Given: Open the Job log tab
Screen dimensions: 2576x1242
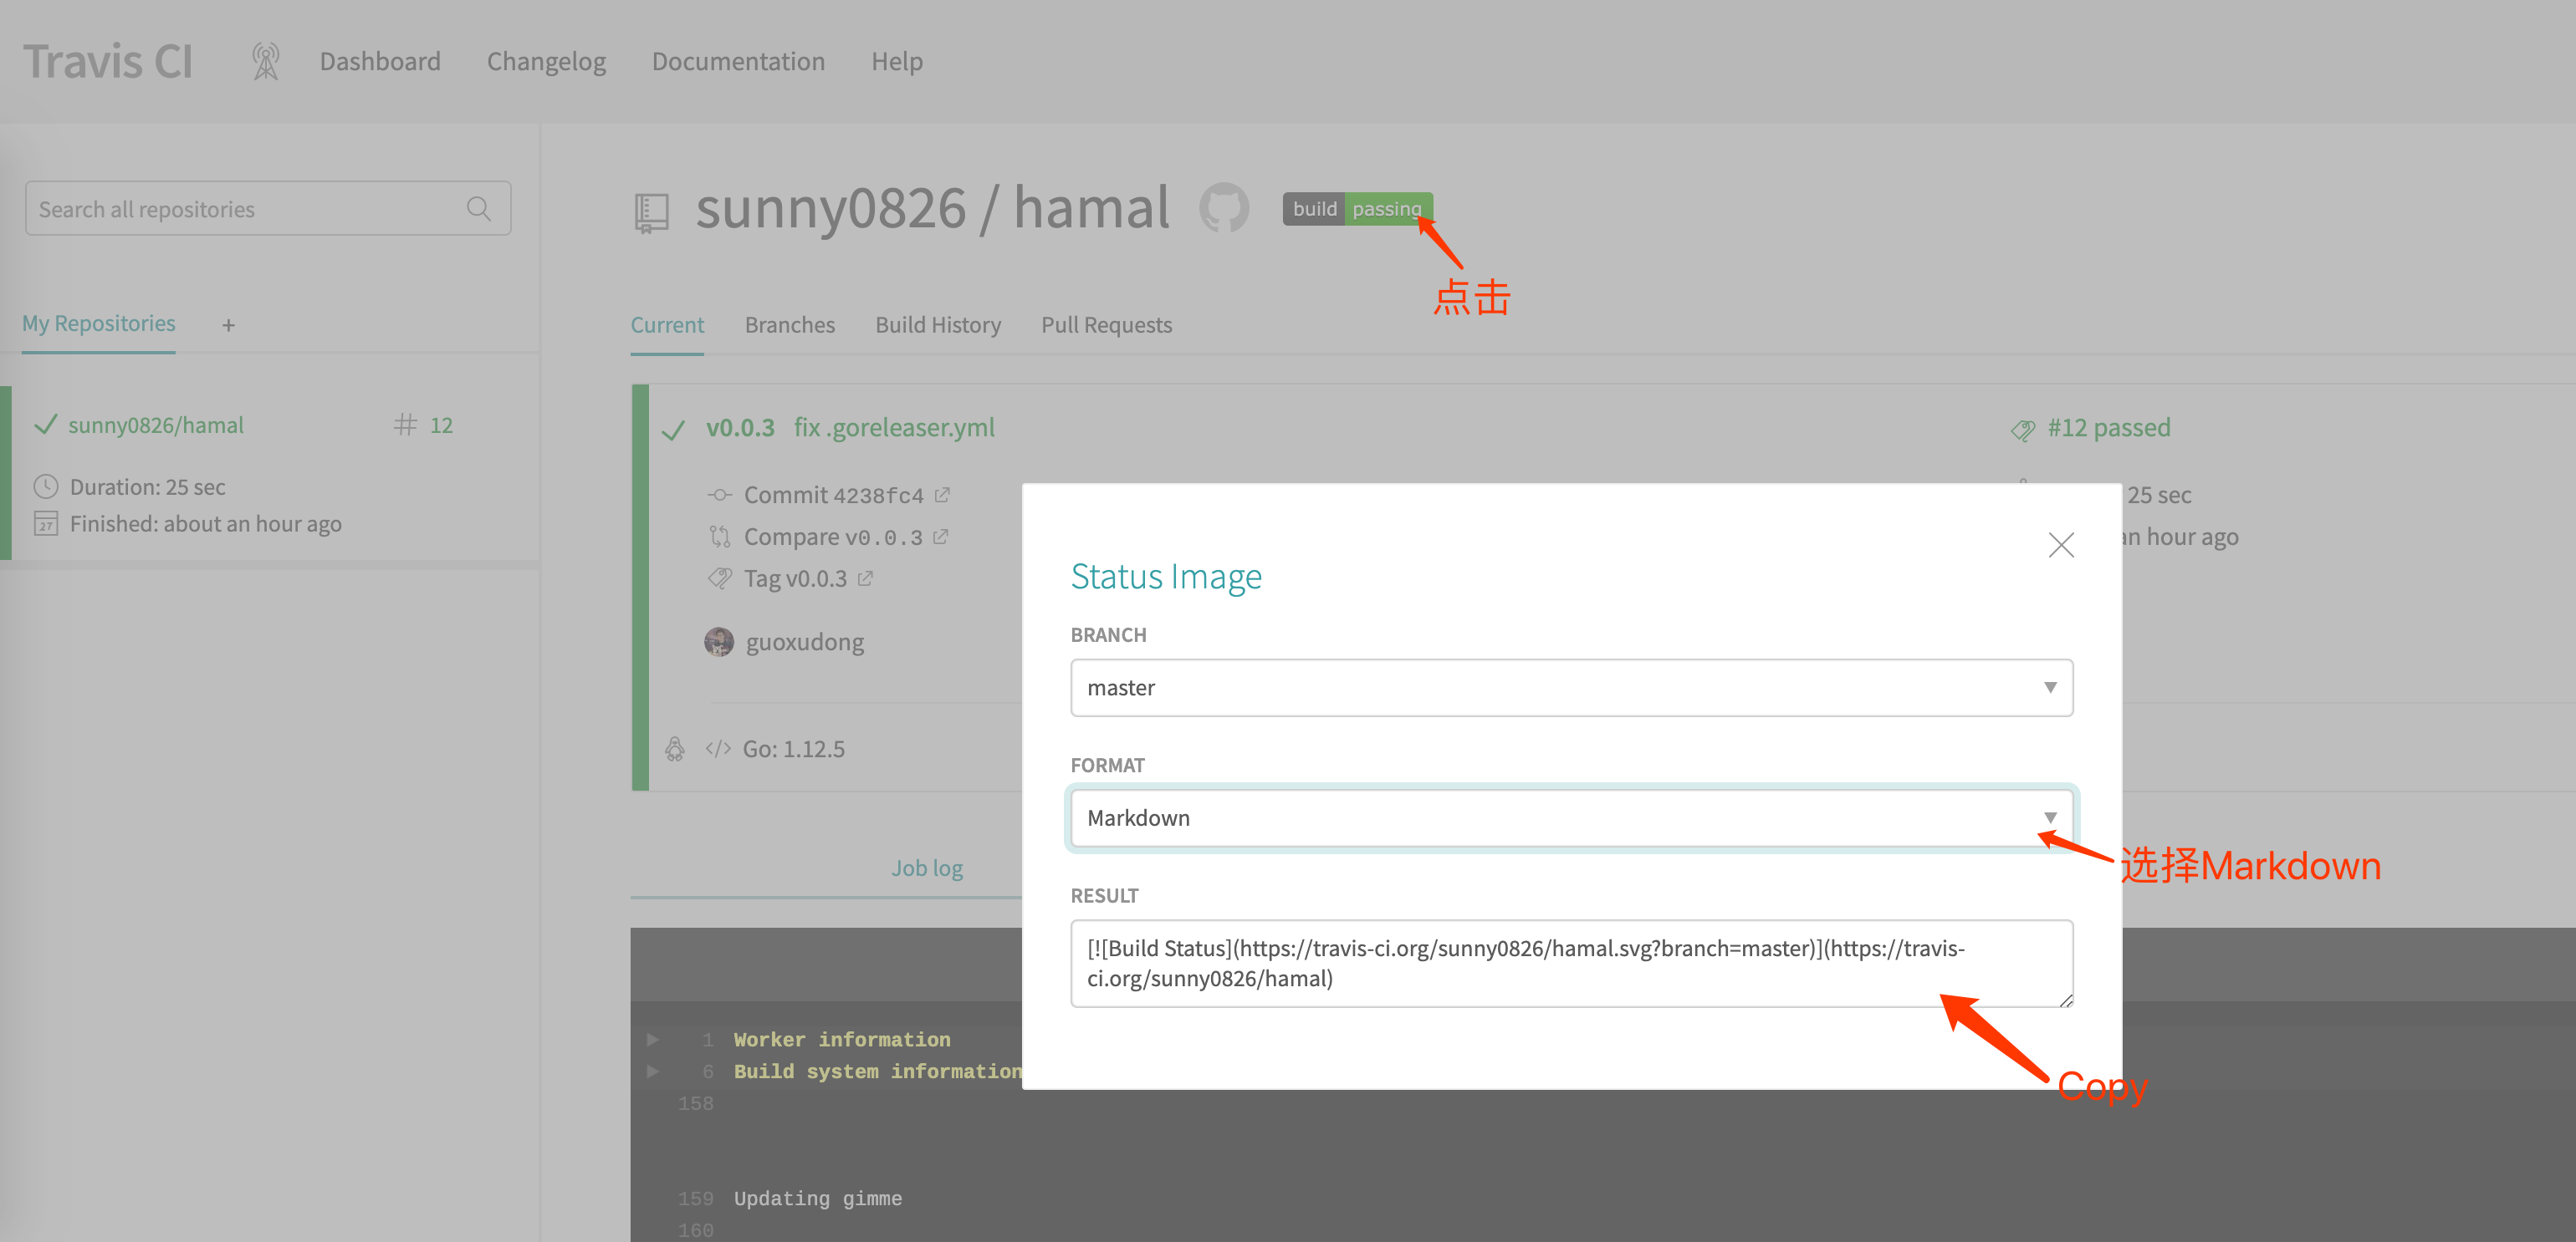Looking at the screenshot, I should point(927,868).
